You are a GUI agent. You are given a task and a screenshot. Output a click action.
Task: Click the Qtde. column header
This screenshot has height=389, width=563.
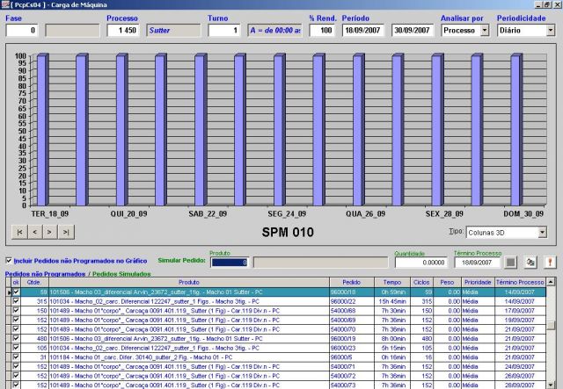[34, 282]
